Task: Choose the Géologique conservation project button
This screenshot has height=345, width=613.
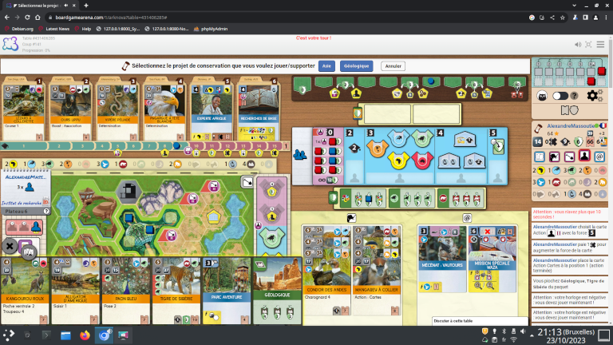Action: [356, 66]
